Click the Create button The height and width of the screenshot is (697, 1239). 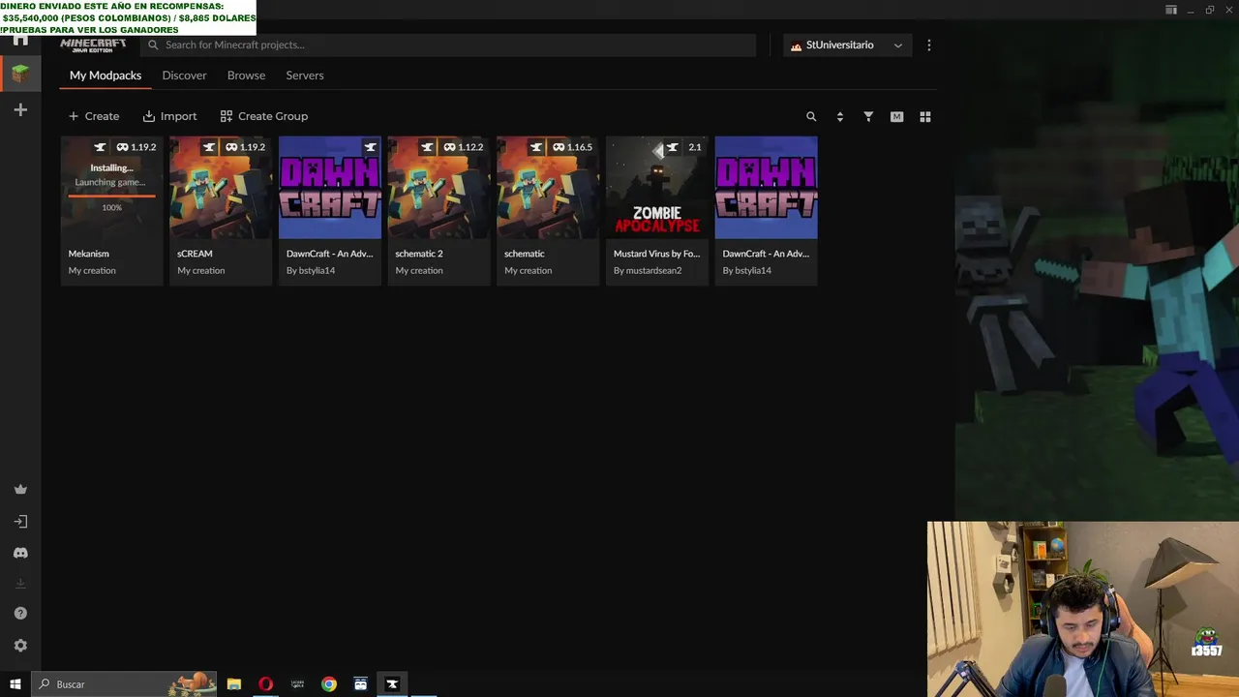94,116
